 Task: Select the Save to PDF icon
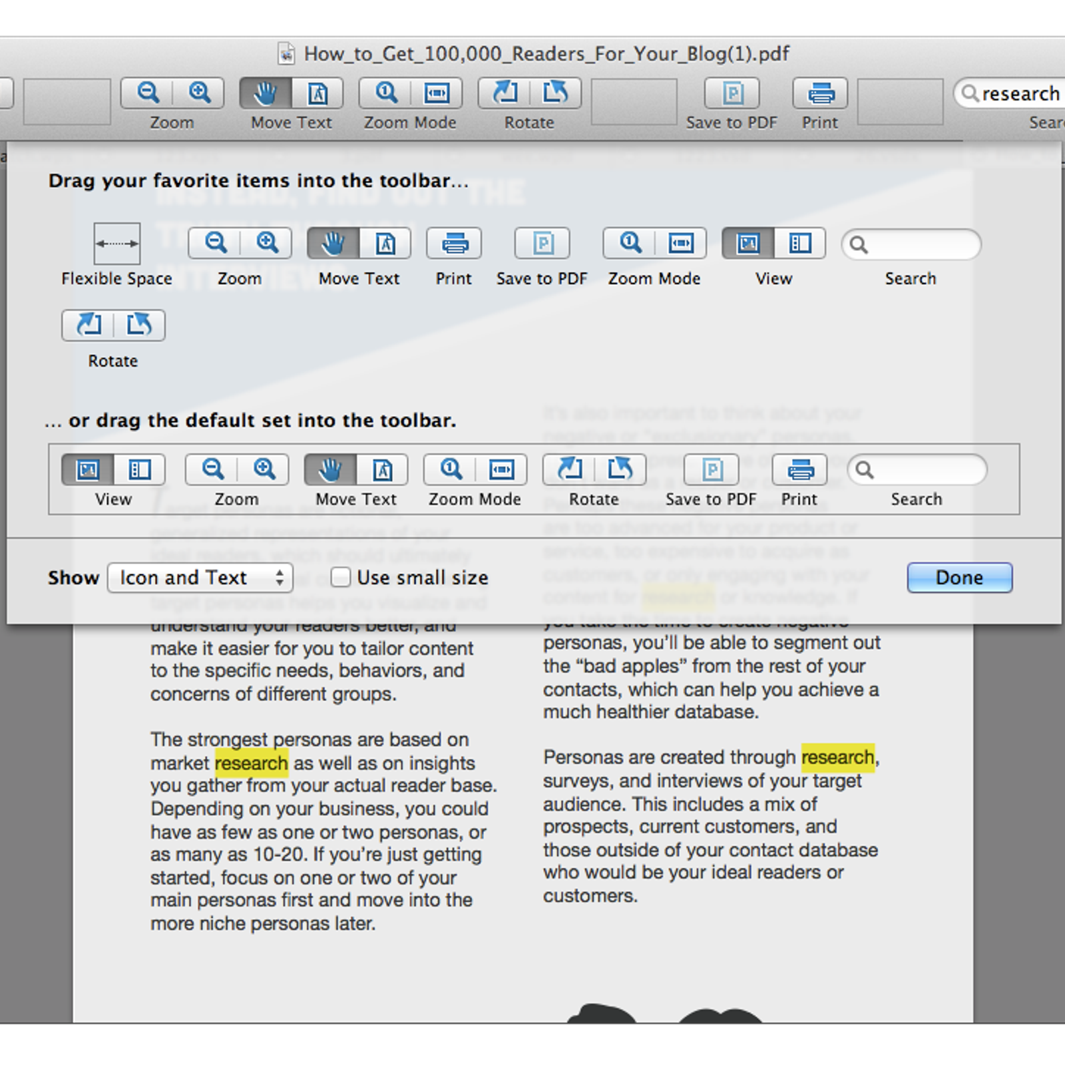click(x=542, y=243)
